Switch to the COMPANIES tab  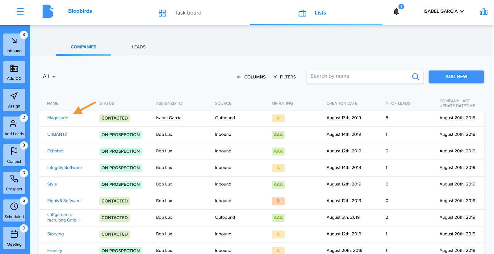[x=83, y=47]
